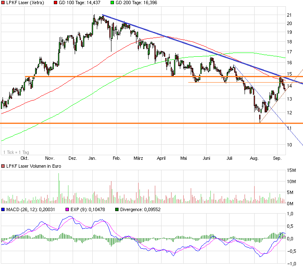
Task: Click the 'Feb.' month label on time axis
Action: [117, 158]
